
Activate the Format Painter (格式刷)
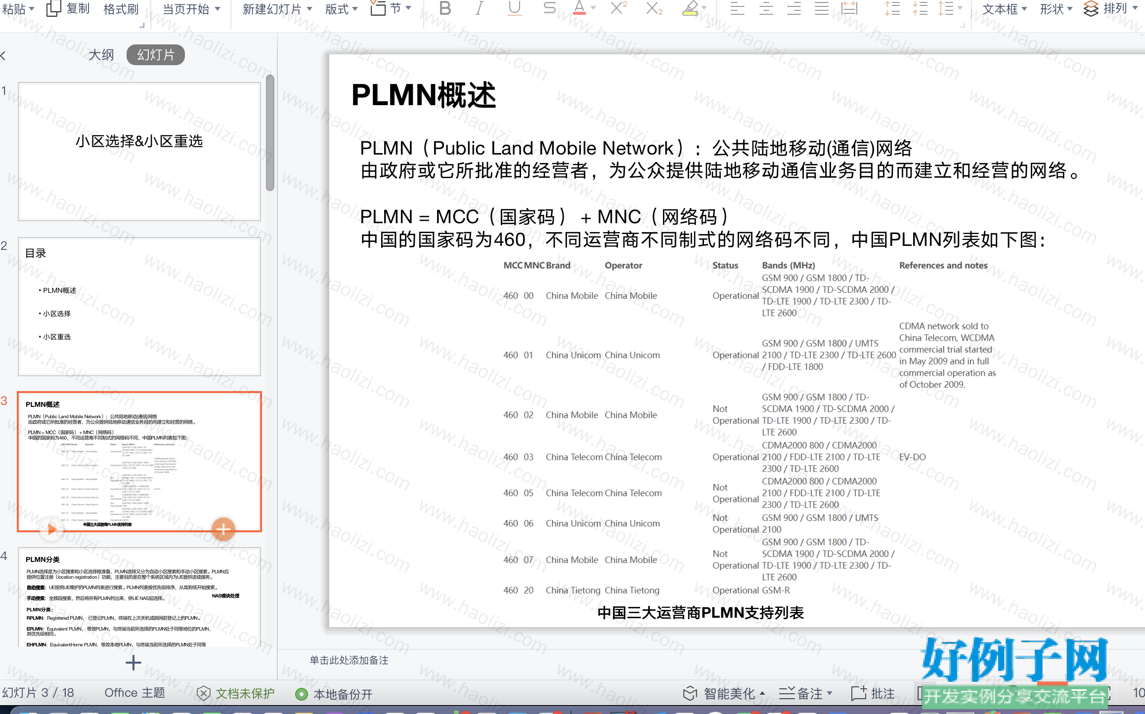121,9
